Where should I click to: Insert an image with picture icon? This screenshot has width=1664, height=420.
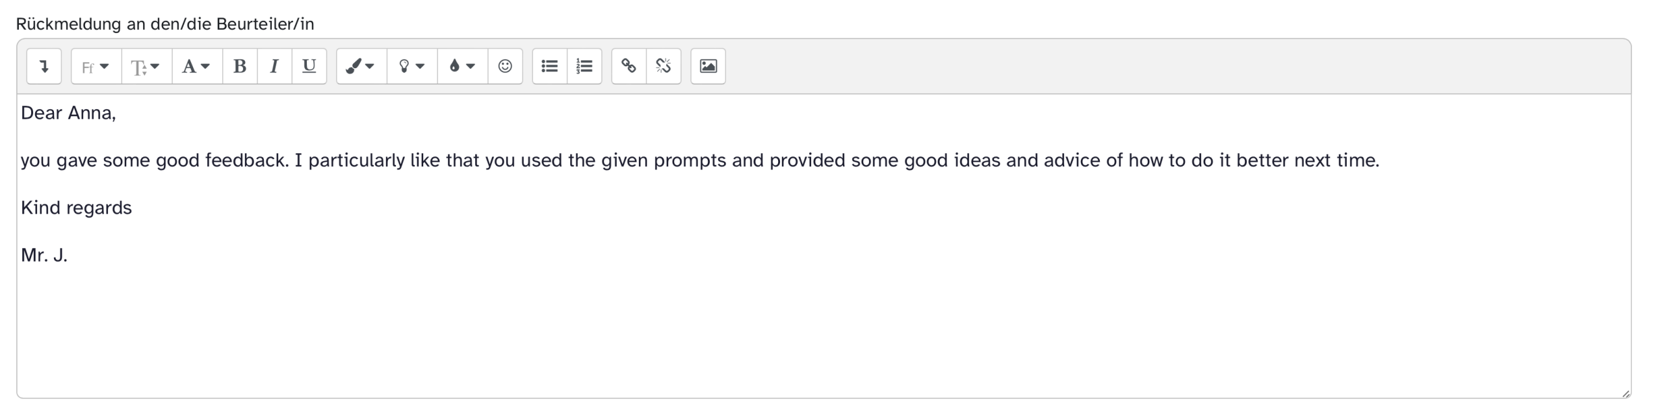(x=708, y=66)
